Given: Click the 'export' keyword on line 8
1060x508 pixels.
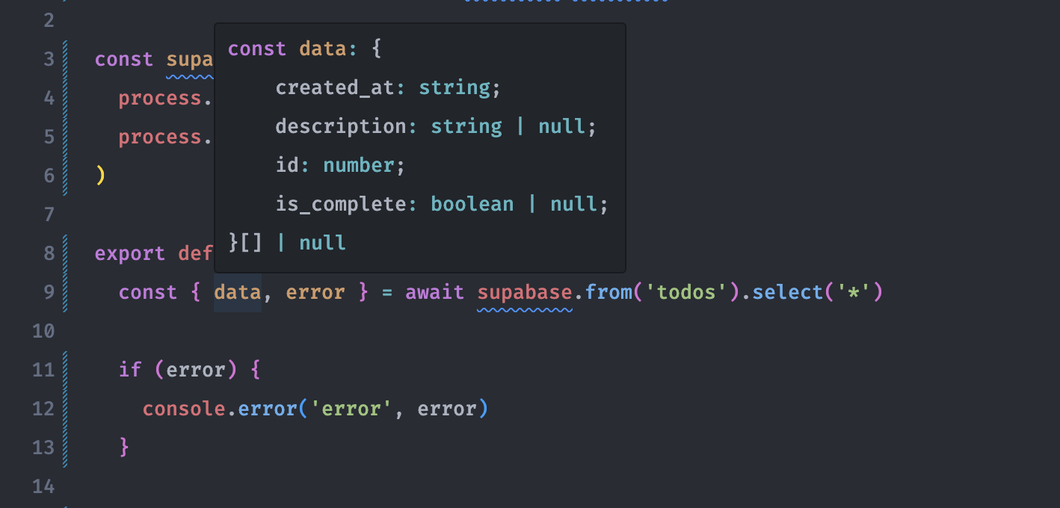Looking at the screenshot, I should point(130,253).
